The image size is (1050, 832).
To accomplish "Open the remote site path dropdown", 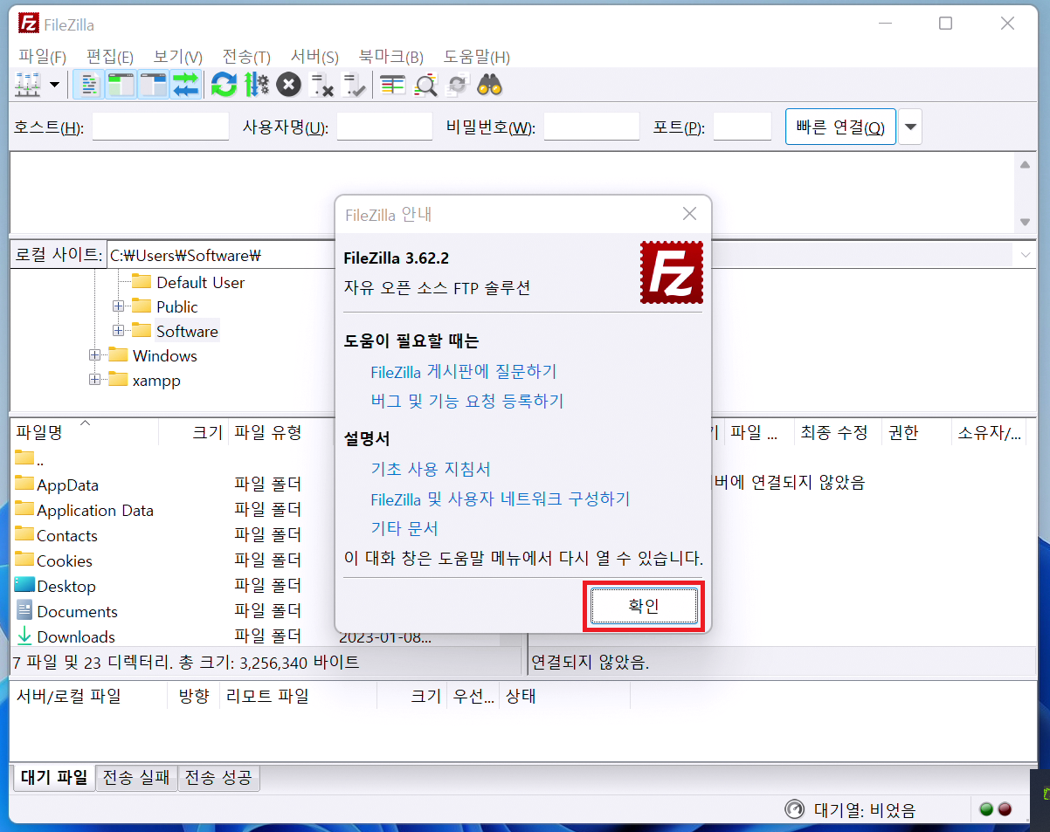I will coord(1025,255).
